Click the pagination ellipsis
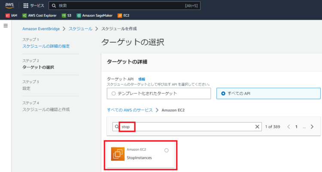Screen dimensions: 322x172 coord(304,127)
